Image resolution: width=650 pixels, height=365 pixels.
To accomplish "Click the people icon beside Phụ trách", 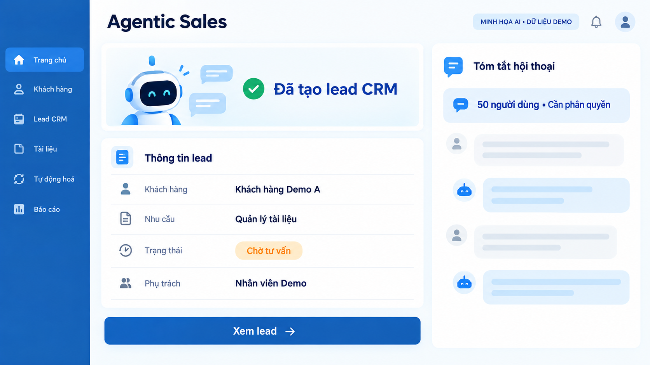I will pyautogui.click(x=126, y=283).
